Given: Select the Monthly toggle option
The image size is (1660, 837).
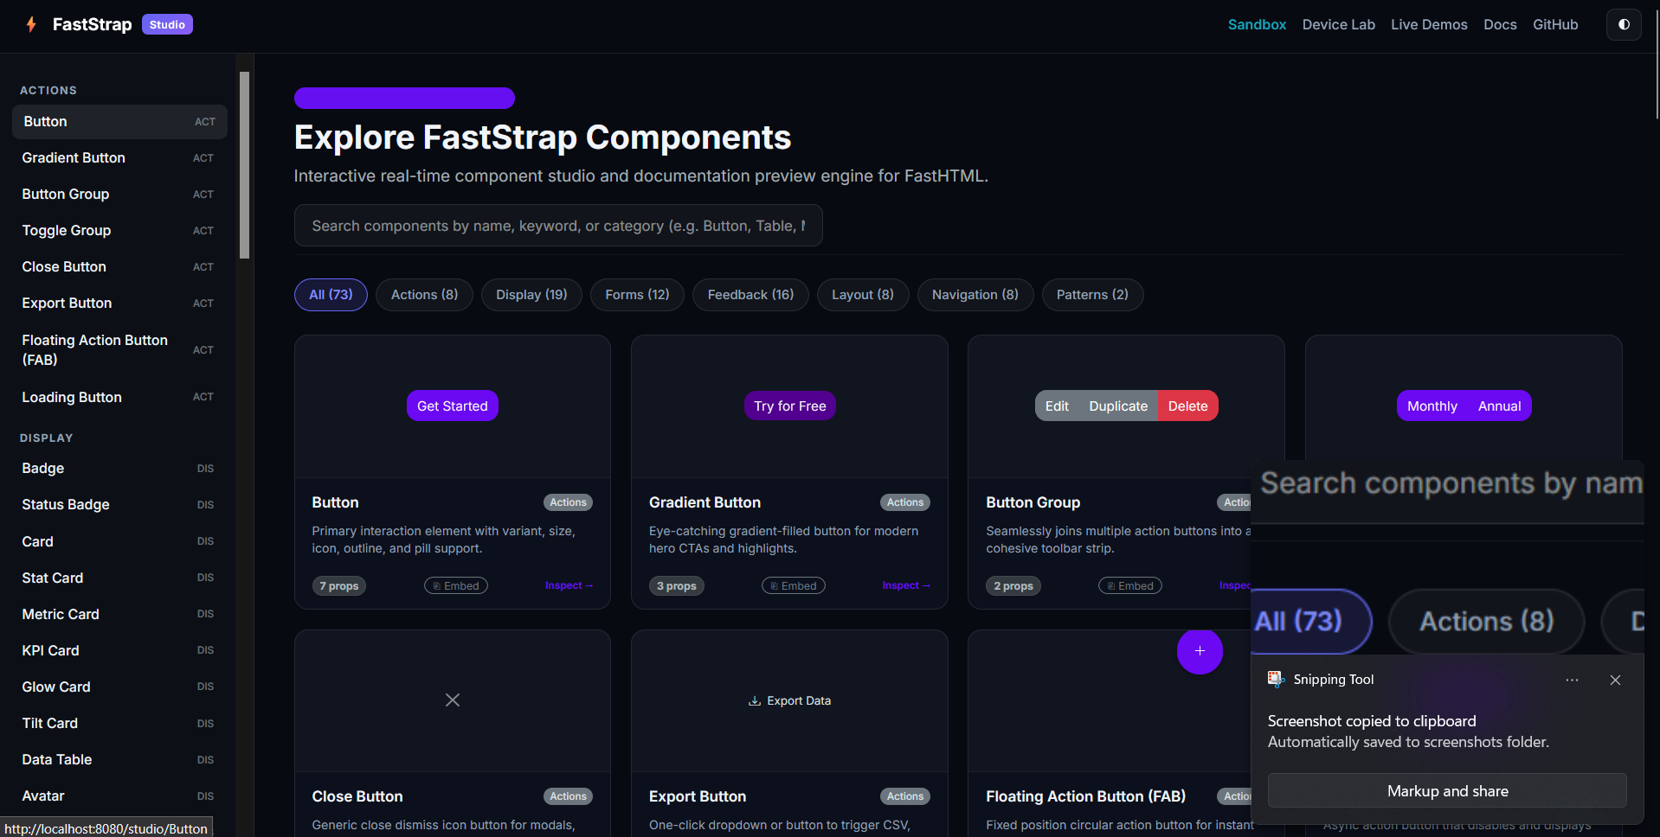Looking at the screenshot, I should coord(1432,406).
